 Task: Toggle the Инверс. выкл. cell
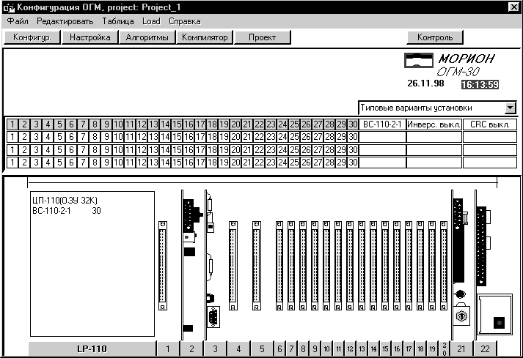[434, 124]
